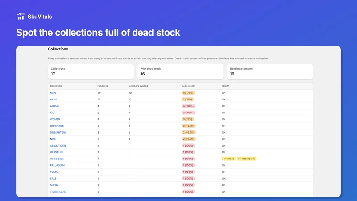Click the SkuVitals brand name text
The height and width of the screenshot is (201, 357).
pos(40,17)
